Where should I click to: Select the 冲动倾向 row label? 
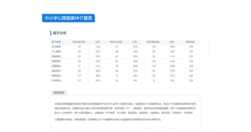56,80
